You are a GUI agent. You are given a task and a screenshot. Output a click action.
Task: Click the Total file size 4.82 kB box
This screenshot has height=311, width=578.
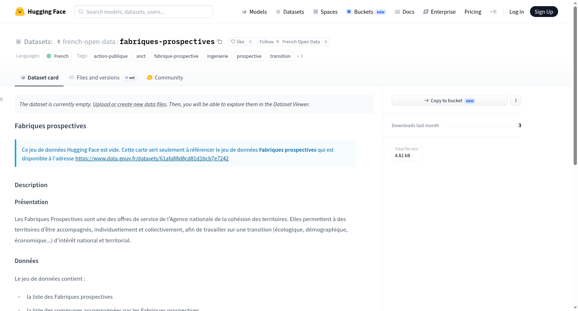pyautogui.click(x=407, y=152)
